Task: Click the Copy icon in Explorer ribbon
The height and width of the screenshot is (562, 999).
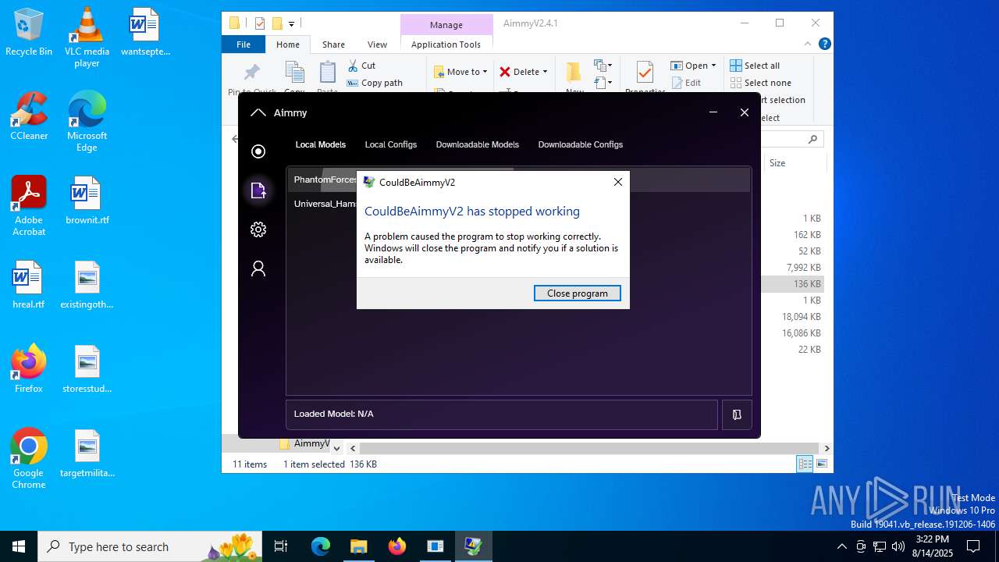Action: point(294,73)
